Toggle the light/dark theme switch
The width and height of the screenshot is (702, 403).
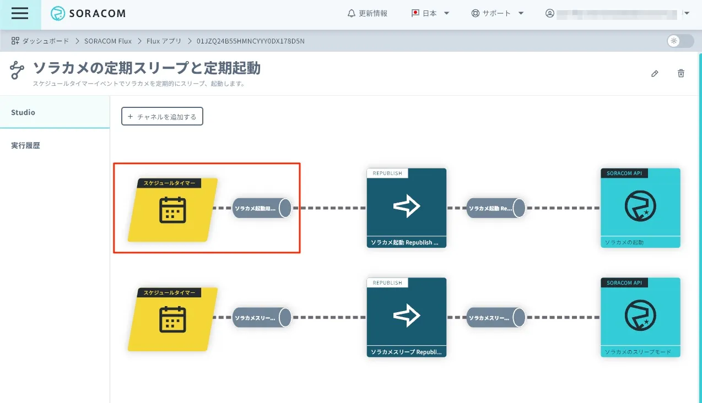(x=681, y=41)
